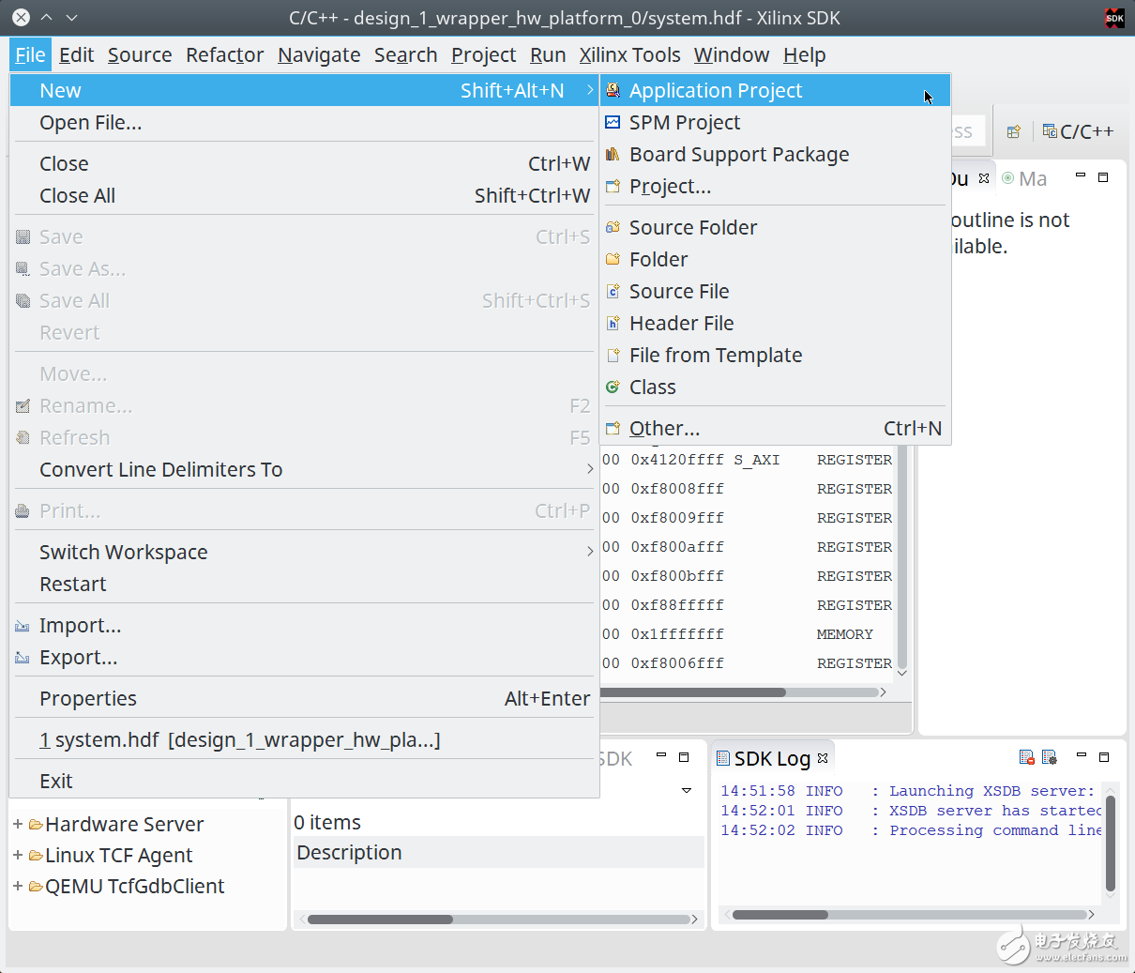
Task: Expand the QEMU TcfGdbClient tree node
Action: click(x=18, y=887)
